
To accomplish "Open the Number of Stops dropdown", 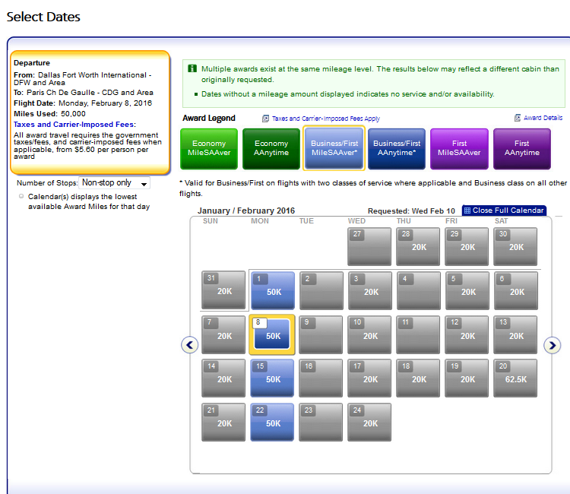I will coord(115,182).
